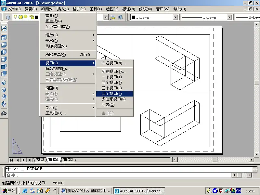Viewport: 260px width, 195px height.
Task: Click the black layer color swatch
Action: coord(36,17)
